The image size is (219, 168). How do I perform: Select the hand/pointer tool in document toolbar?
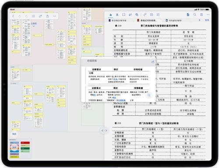click(110, 14)
